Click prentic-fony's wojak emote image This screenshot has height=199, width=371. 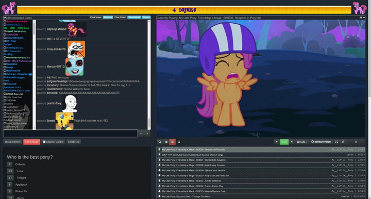(70, 104)
